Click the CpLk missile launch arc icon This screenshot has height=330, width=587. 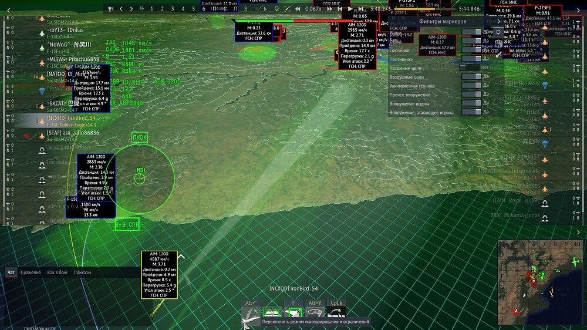coord(336,313)
